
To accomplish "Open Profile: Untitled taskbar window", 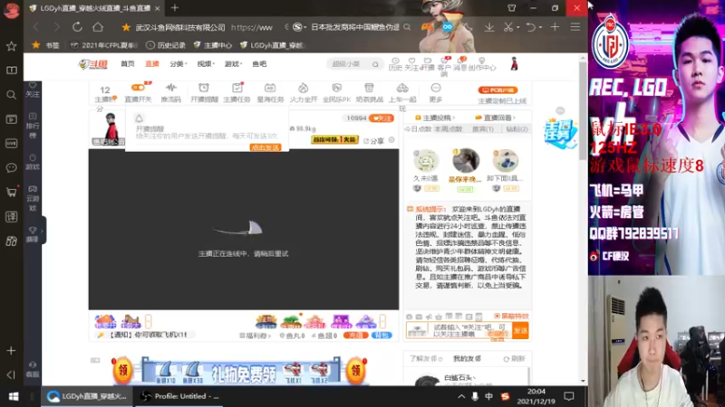I will pyautogui.click(x=180, y=396).
